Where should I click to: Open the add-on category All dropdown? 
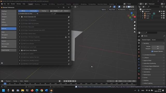click(44, 14)
